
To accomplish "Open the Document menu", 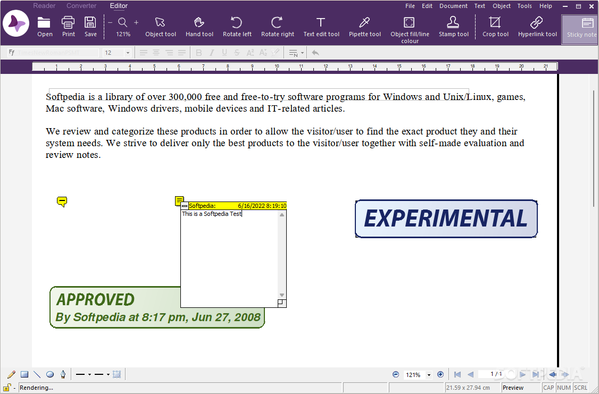I will point(453,6).
